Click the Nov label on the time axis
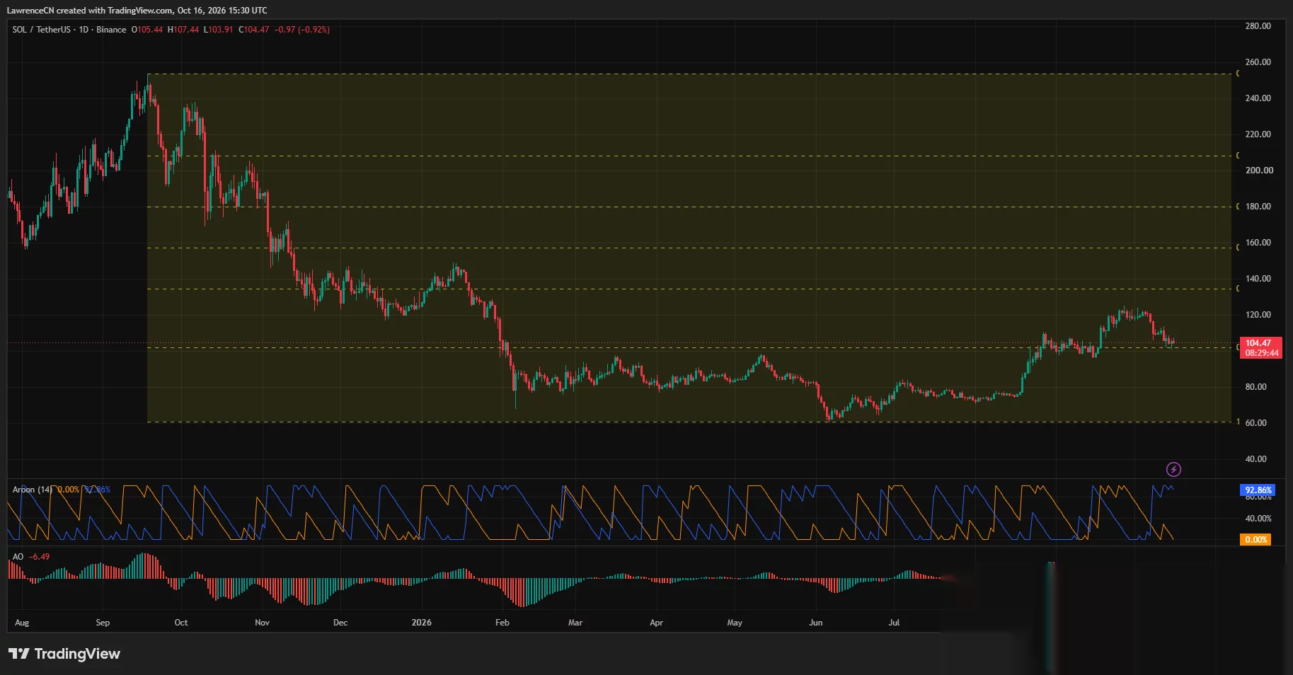 [x=262, y=623]
